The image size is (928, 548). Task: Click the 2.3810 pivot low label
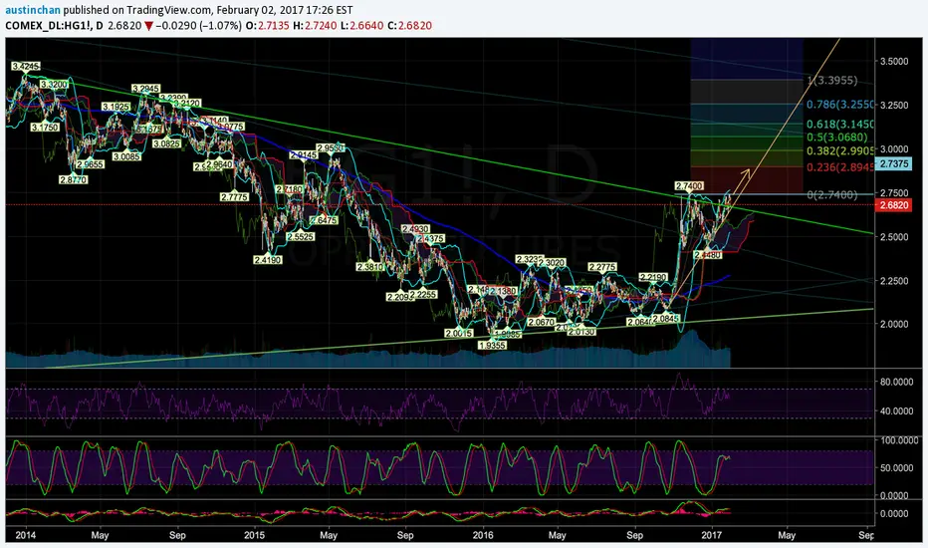pyautogui.click(x=370, y=267)
